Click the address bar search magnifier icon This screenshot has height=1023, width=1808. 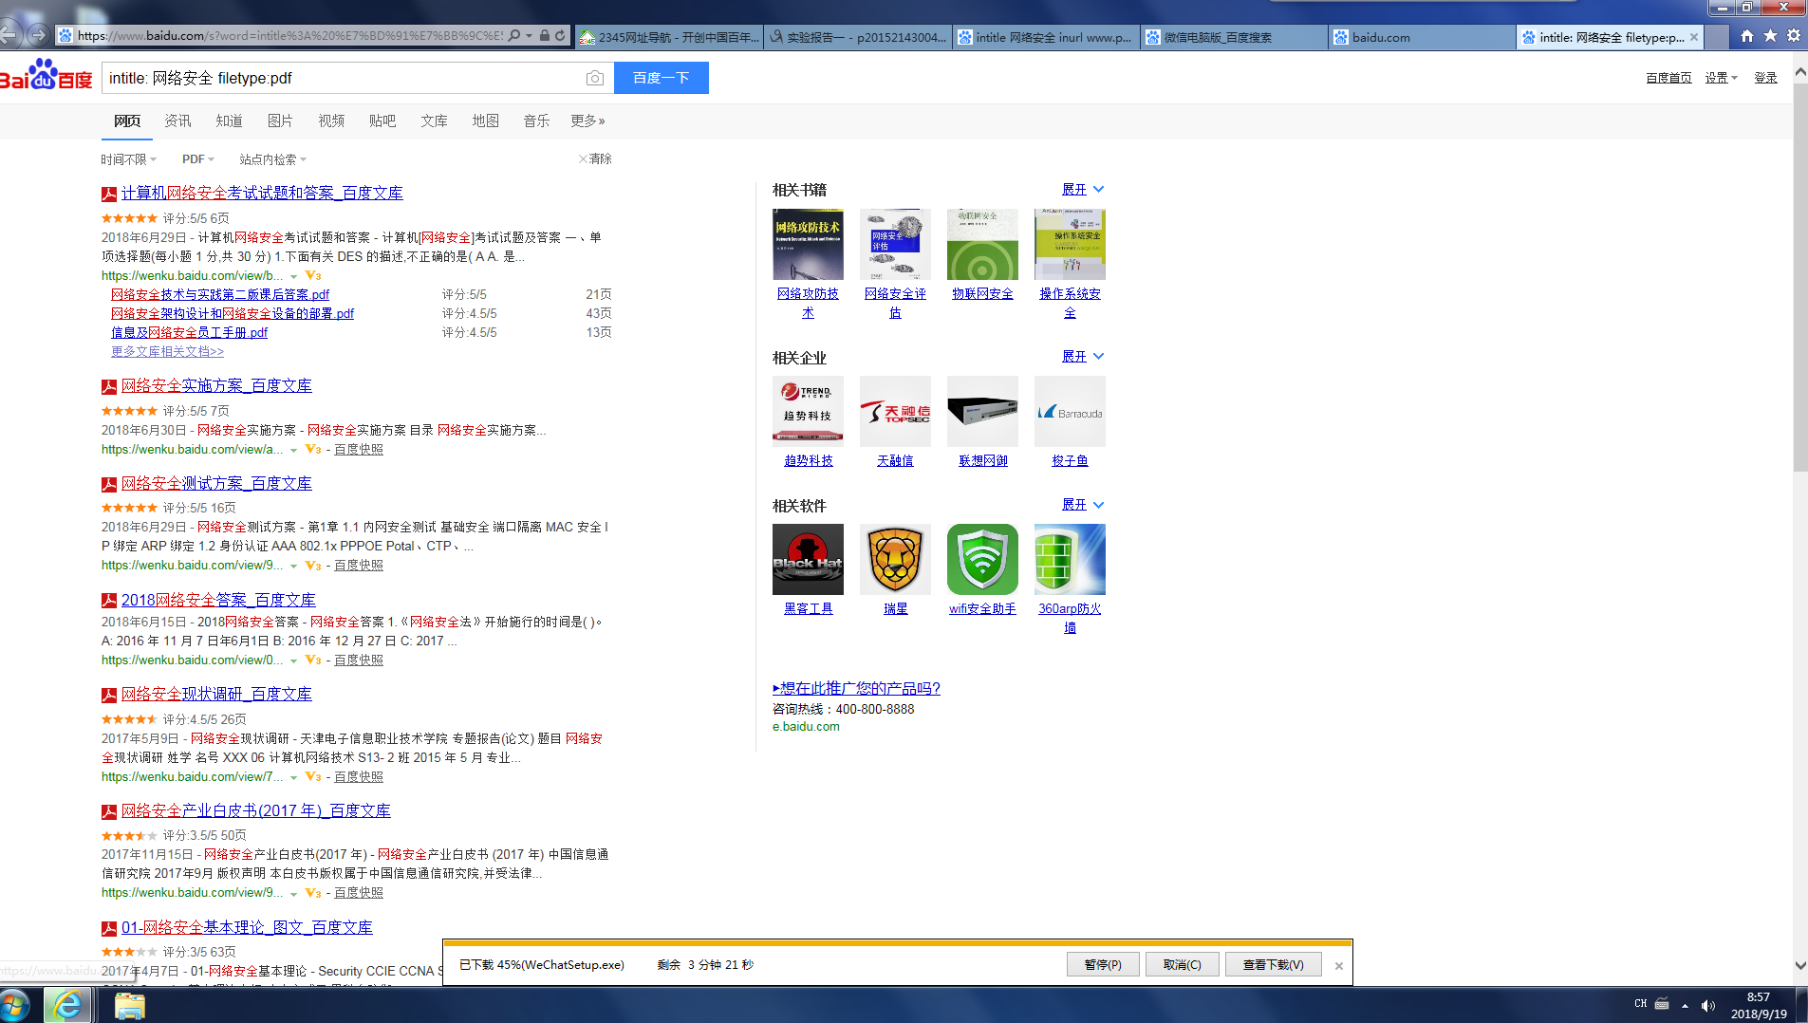click(x=514, y=36)
